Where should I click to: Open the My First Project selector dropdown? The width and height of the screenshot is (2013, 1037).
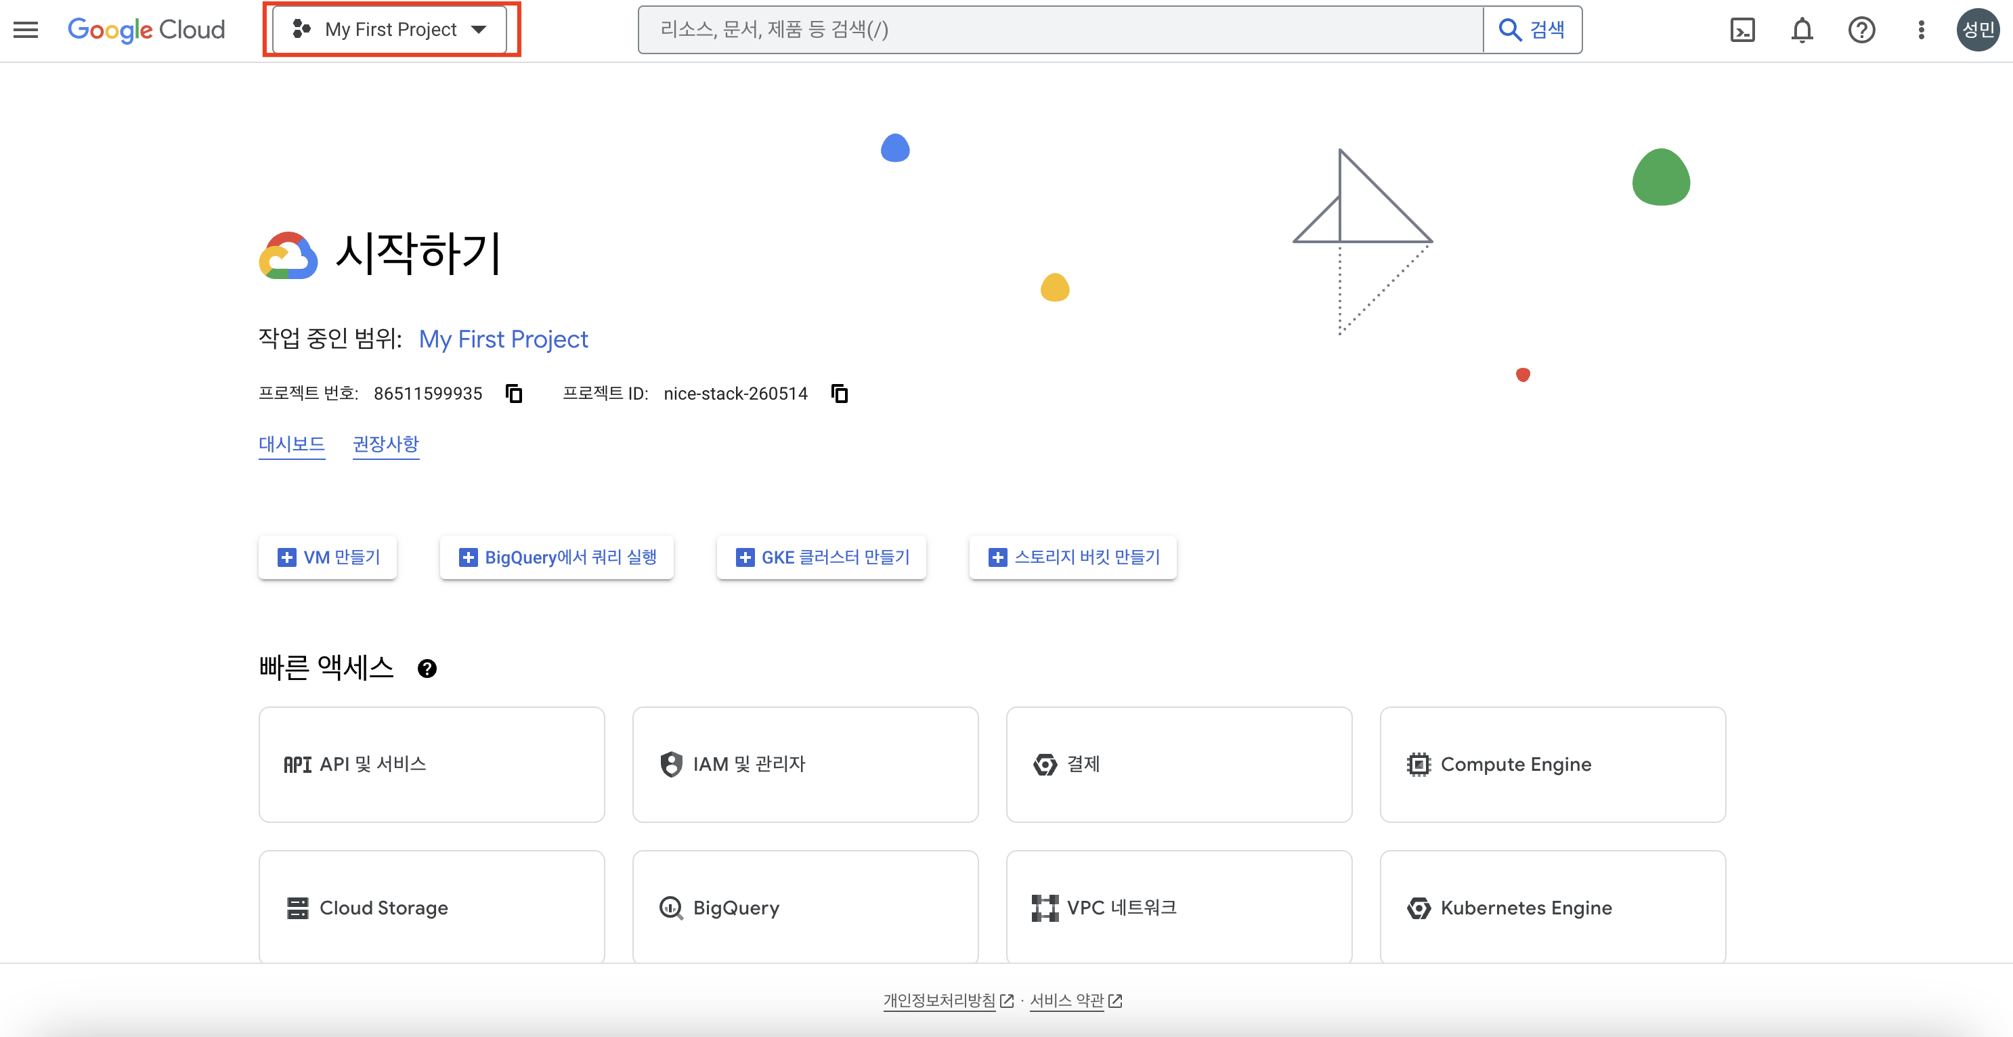389,30
